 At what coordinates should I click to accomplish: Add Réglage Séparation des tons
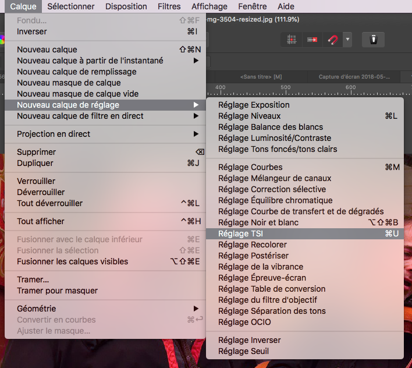tap(305, 311)
